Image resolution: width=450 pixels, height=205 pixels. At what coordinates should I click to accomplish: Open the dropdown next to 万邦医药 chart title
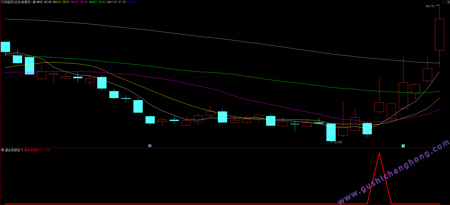click(34, 2)
